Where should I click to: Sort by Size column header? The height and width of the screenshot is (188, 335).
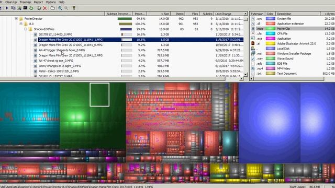[x=159, y=14]
